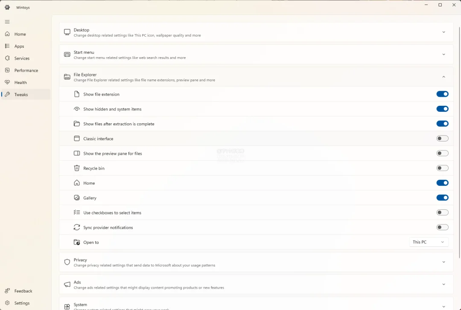Click the 'Show hidden and system items' label

(112, 109)
